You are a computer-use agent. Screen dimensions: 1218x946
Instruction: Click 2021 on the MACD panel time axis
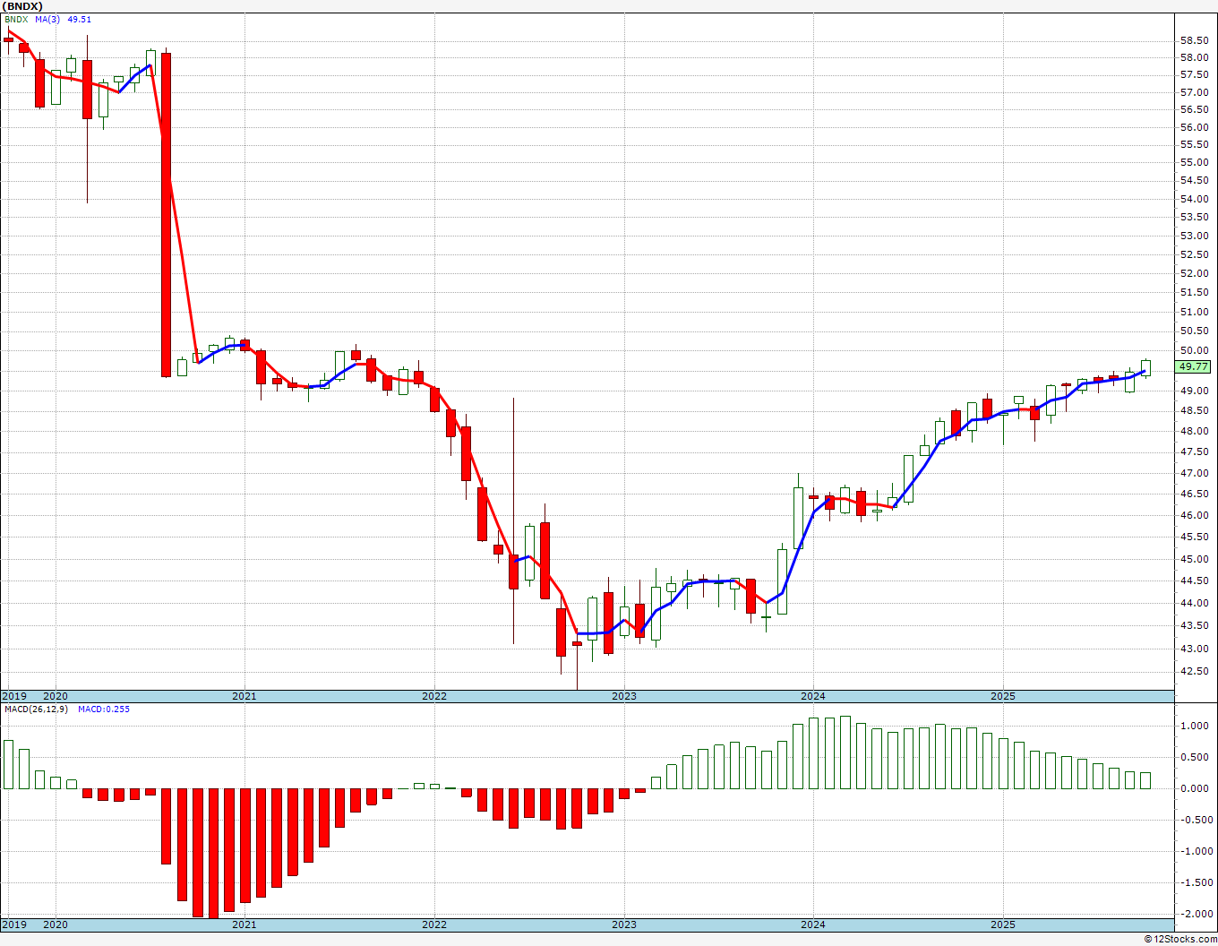coord(244,924)
